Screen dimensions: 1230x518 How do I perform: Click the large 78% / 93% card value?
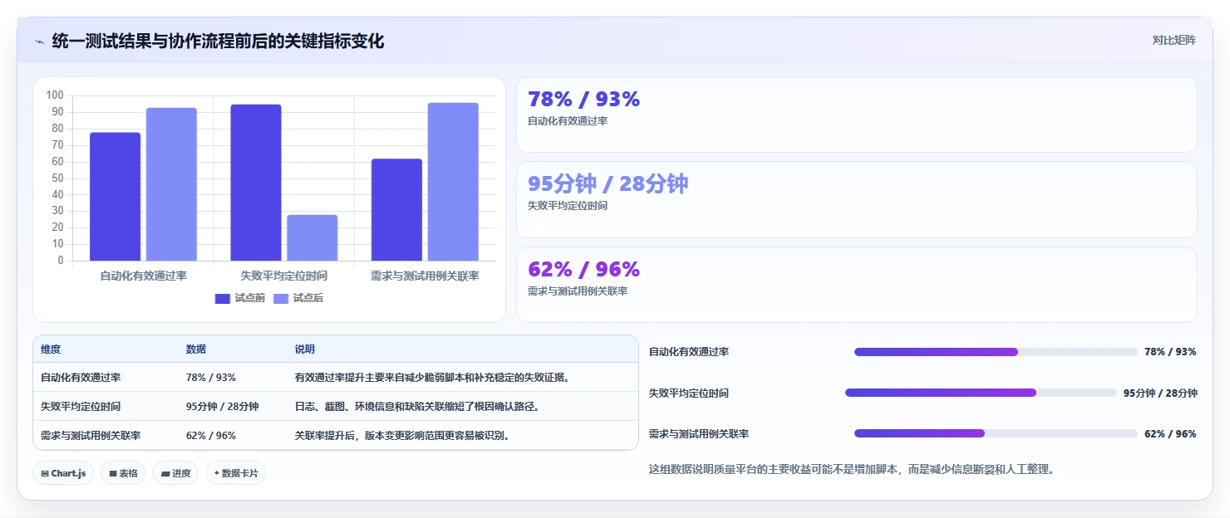click(x=583, y=100)
